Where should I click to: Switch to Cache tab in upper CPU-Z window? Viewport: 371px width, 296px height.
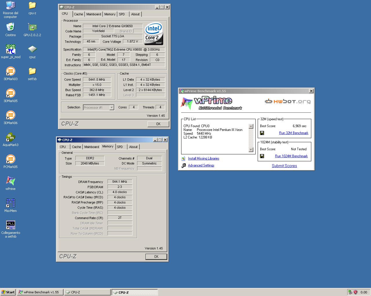coord(78,14)
